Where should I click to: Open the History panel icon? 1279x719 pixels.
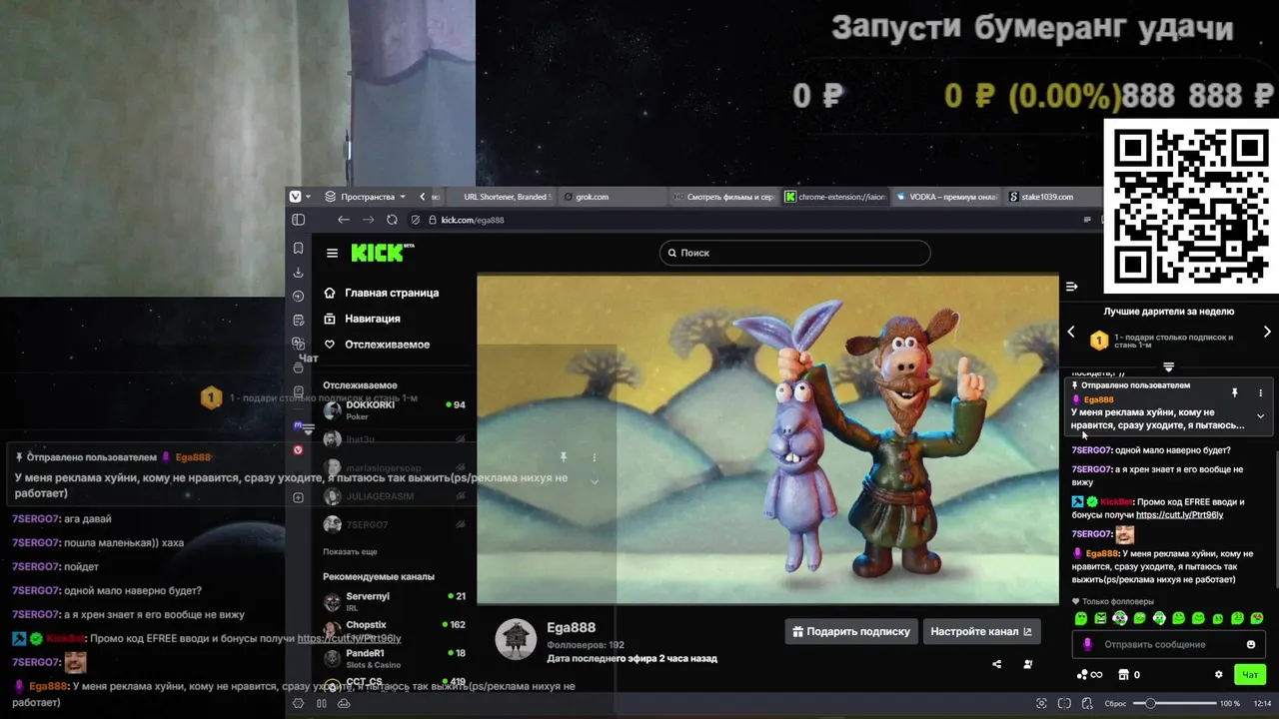point(298,296)
